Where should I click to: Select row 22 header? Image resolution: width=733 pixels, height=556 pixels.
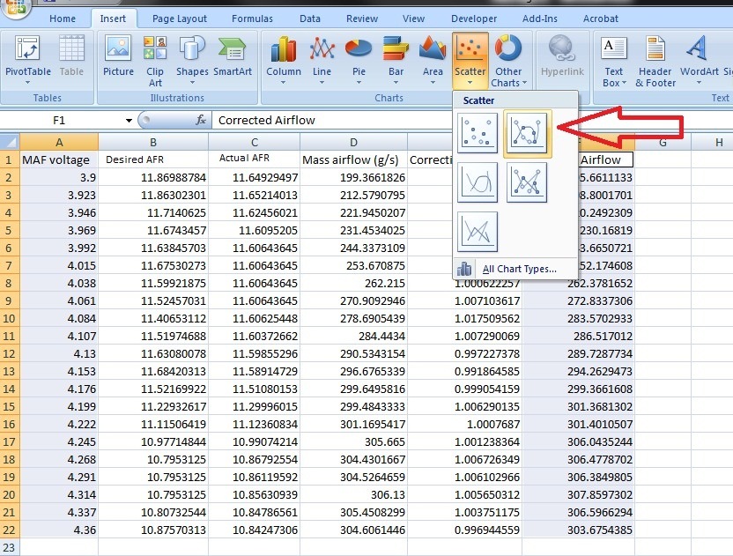pos(10,530)
